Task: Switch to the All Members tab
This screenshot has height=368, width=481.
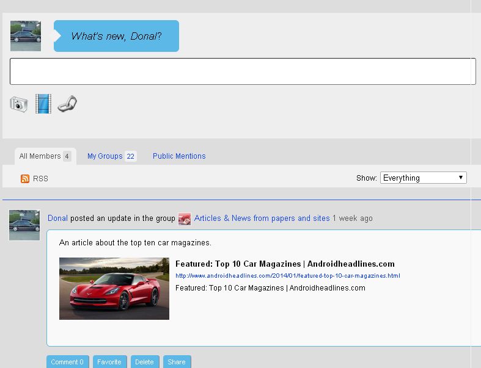Action: (x=45, y=156)
